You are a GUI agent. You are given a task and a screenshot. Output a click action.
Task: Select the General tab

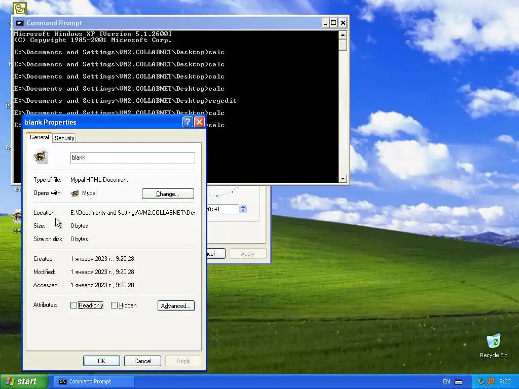pos(40,137)
